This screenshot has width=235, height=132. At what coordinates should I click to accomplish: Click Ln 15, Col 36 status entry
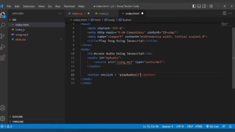pyautogui.click(x=151, y=126)
